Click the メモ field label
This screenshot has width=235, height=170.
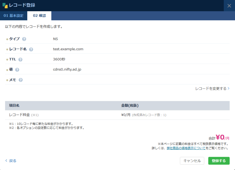(x=13, y=80)
